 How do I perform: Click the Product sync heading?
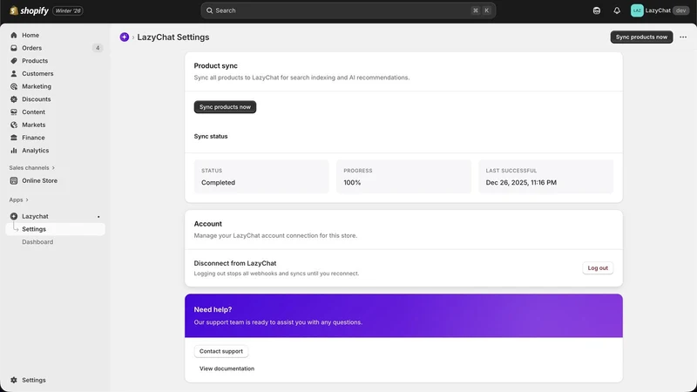click(215, 66)
